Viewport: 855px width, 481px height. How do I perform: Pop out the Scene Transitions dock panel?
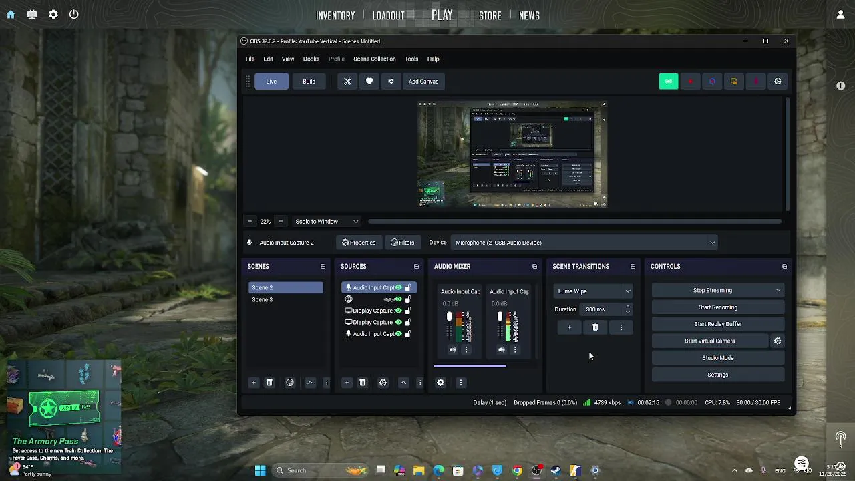click(x=633, y=267)
